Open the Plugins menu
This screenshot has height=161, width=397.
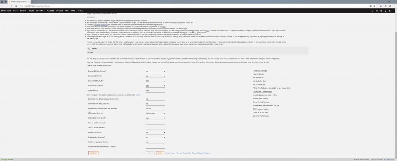(51, 11)
